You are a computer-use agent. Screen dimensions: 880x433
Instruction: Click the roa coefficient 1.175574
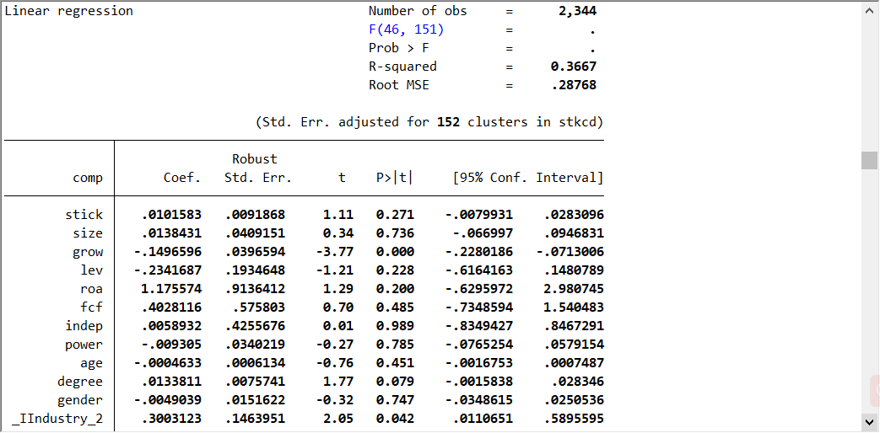pyautogui.click(x=171, y=289)
